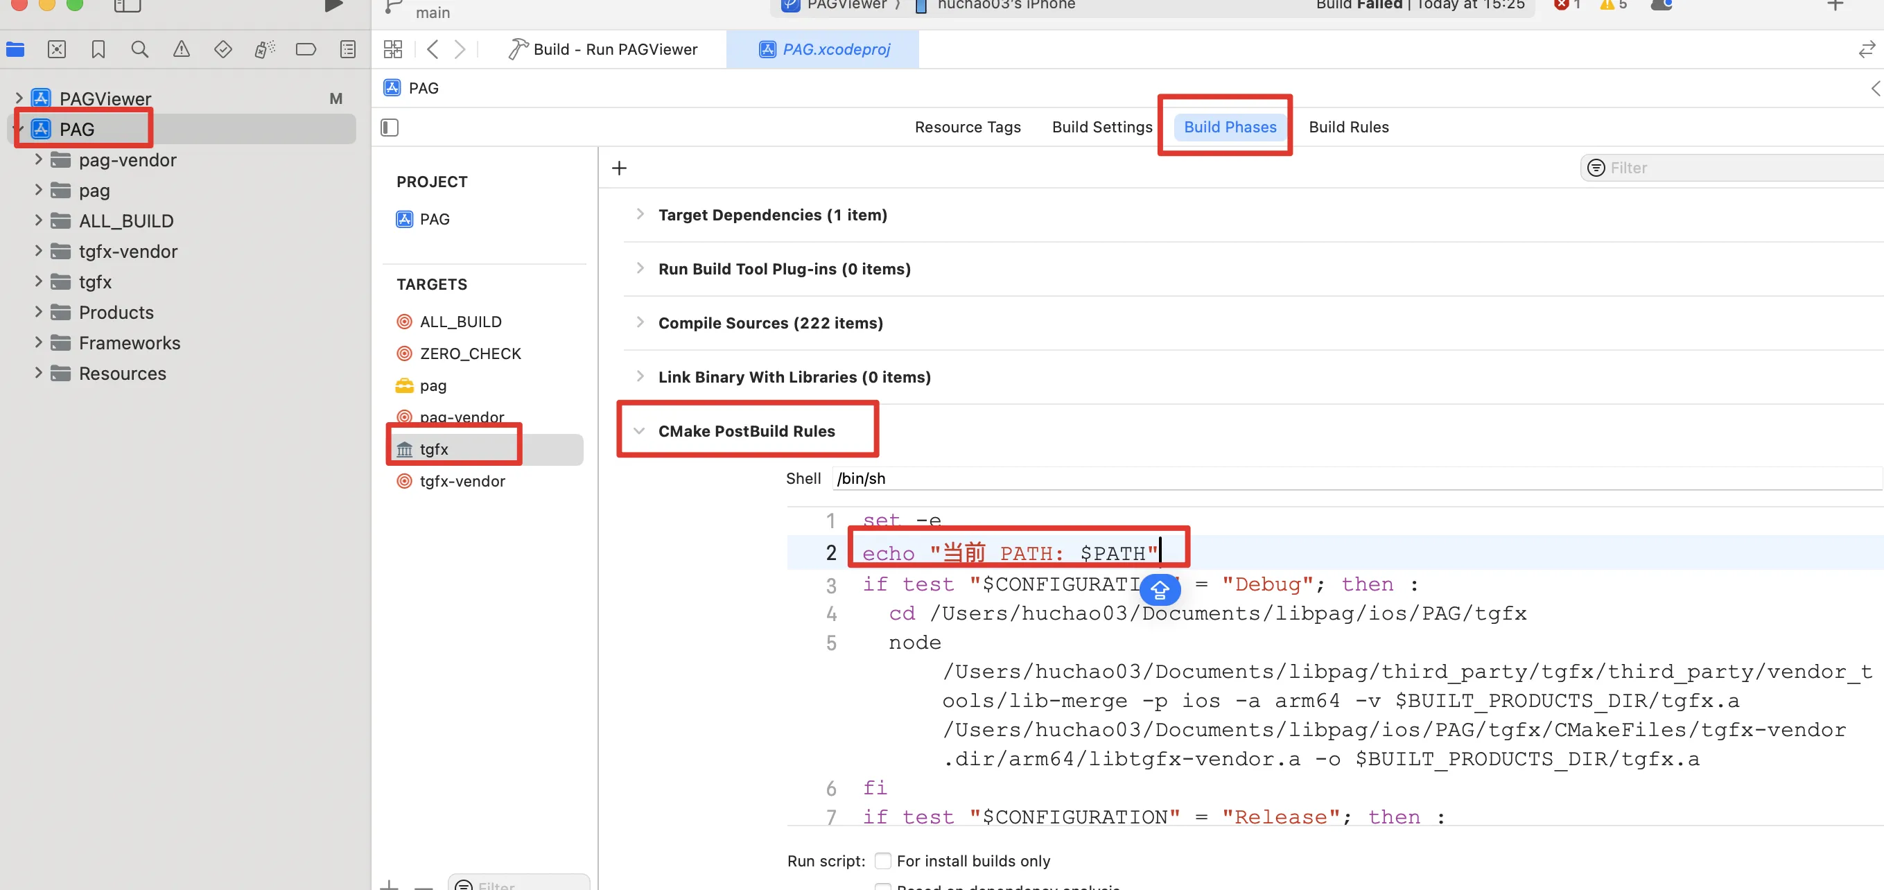The image size is (1884, 890).
Task: Click the PAG breadcrumb in jump bar
Action: 411,89
